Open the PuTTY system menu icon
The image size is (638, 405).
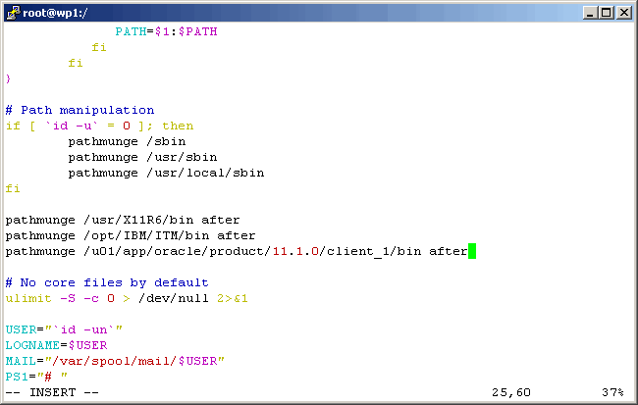pyautogui.click(x=13, y=12)
